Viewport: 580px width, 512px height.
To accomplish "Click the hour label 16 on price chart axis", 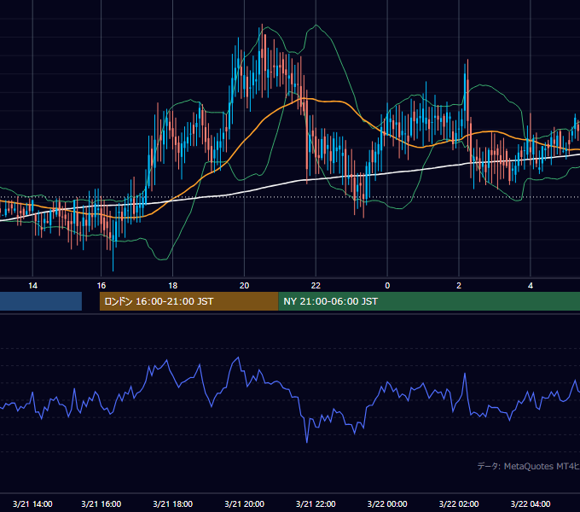I will coord(101,286).
